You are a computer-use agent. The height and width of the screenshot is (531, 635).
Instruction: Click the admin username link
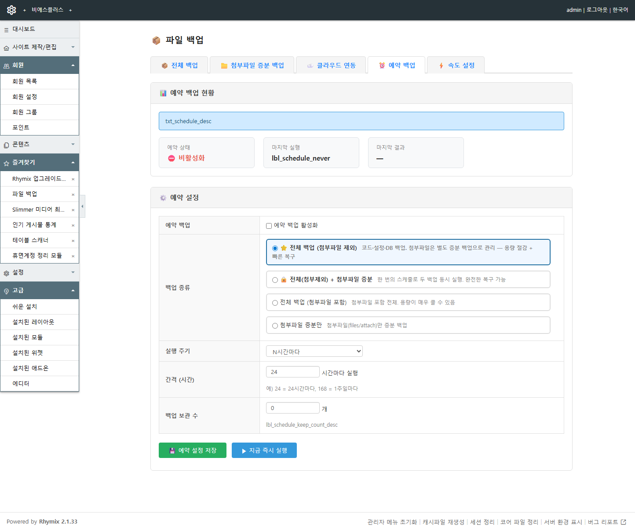(574, 10)
